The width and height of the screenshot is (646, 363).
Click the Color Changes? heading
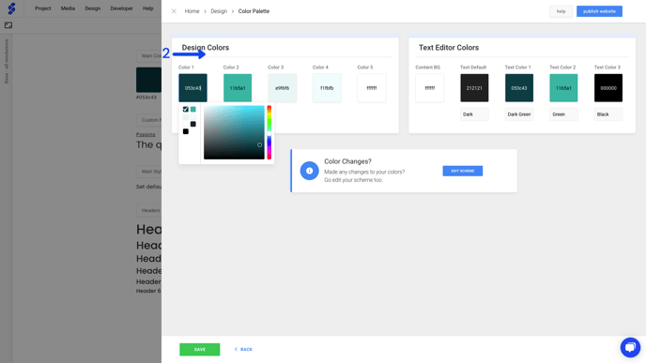click(347, 161)
